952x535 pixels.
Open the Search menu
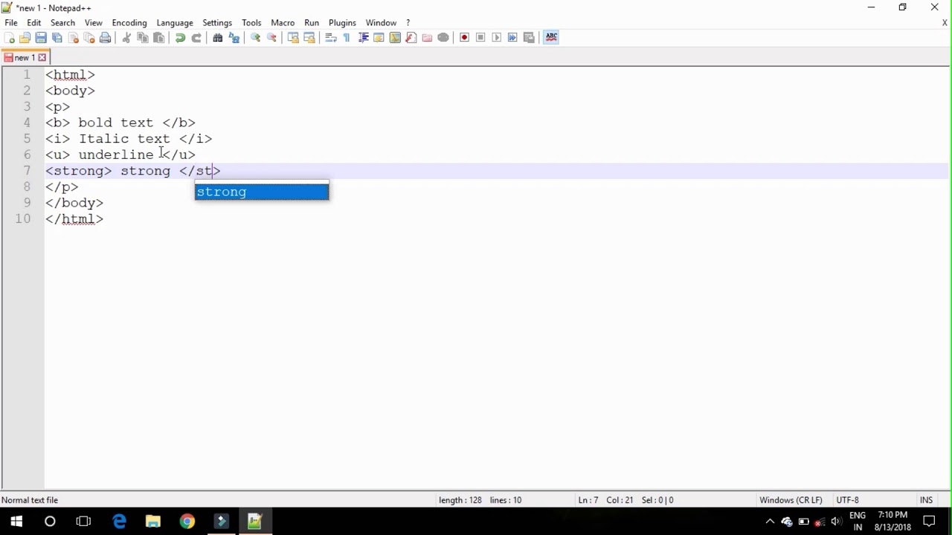[62, 22]
